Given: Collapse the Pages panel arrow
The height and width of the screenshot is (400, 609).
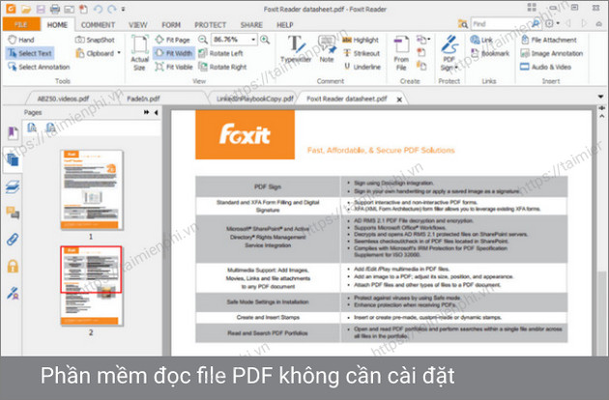Looking at the screenshot, I should click(157, 113).
